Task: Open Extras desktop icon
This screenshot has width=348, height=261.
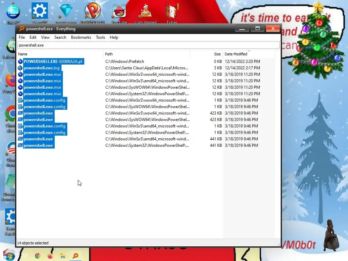Action: tap(172, 13)
